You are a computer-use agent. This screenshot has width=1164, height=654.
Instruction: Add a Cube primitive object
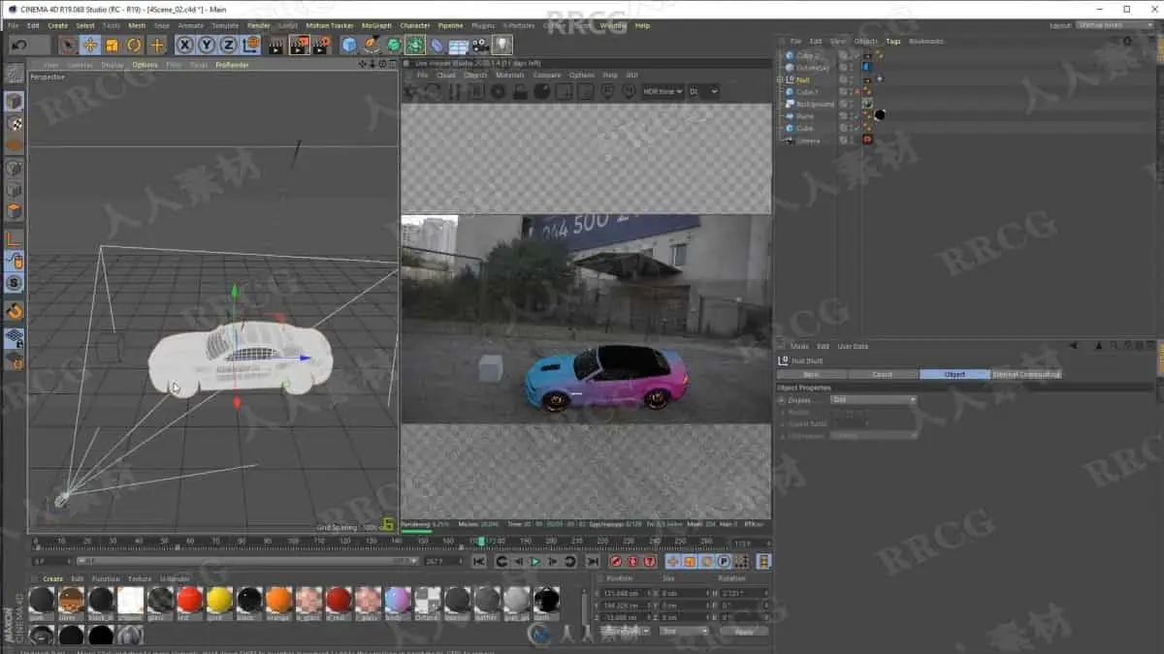349,45
